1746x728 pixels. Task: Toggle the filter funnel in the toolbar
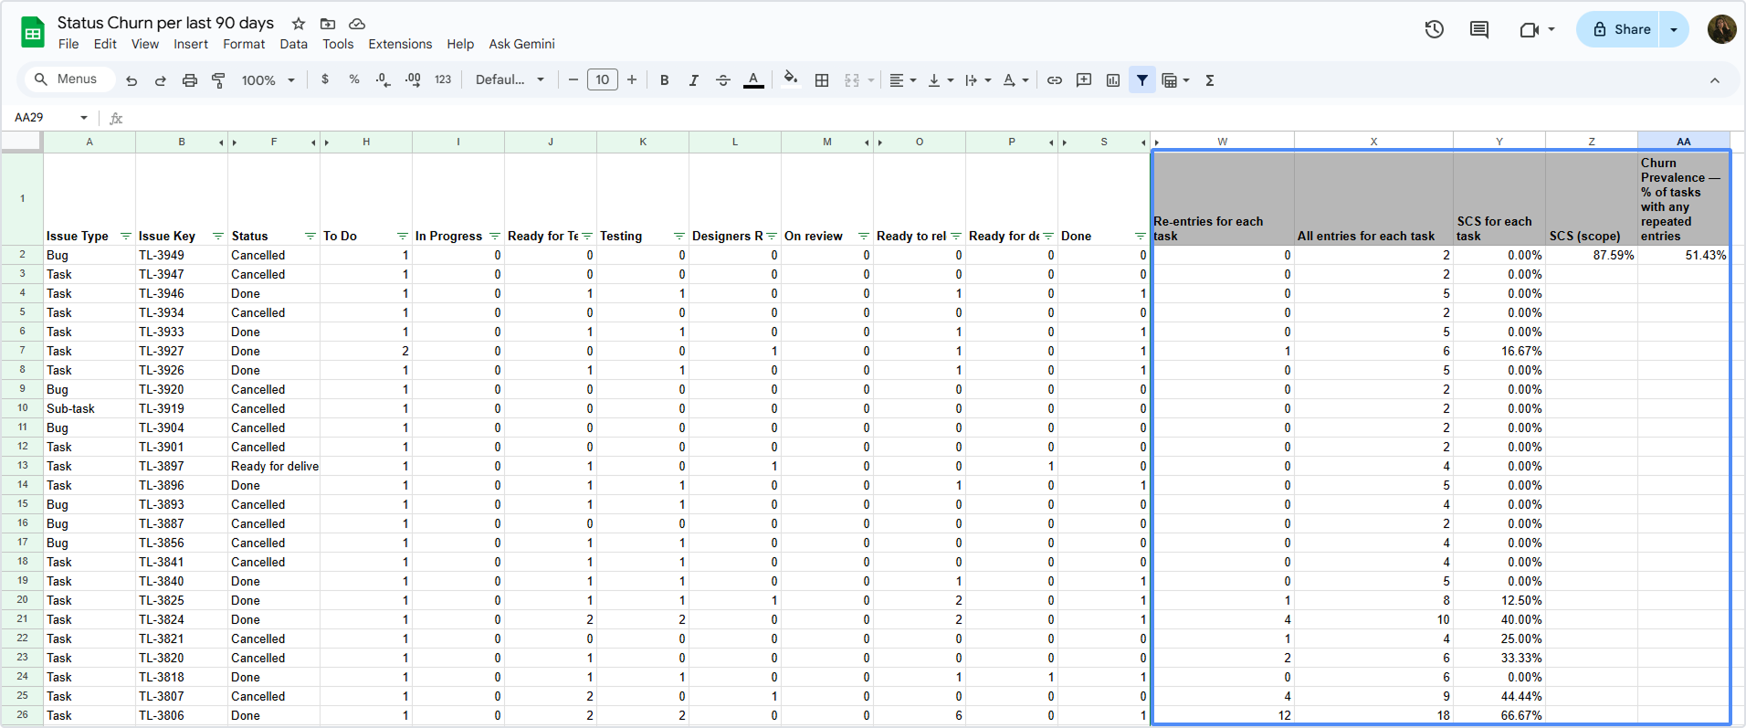[x=1142, y=80]
